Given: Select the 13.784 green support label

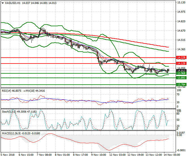Looking at the screenshot, I should [181, 84].
